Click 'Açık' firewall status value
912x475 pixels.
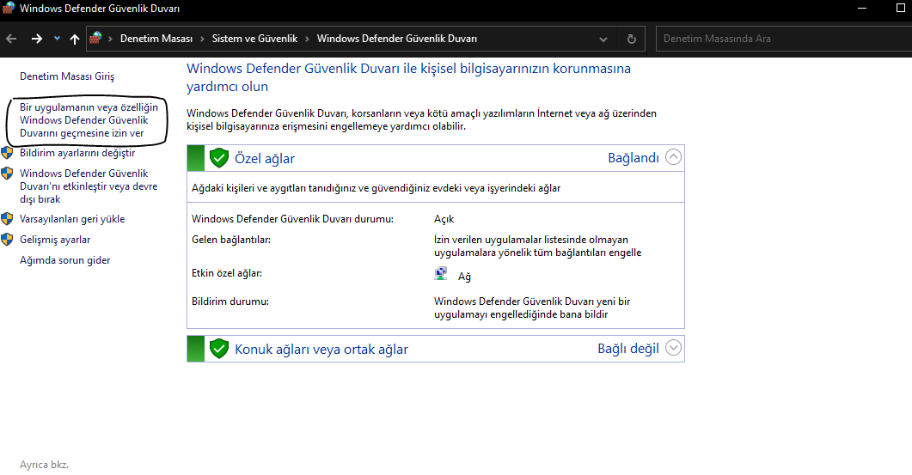(444, 219)
